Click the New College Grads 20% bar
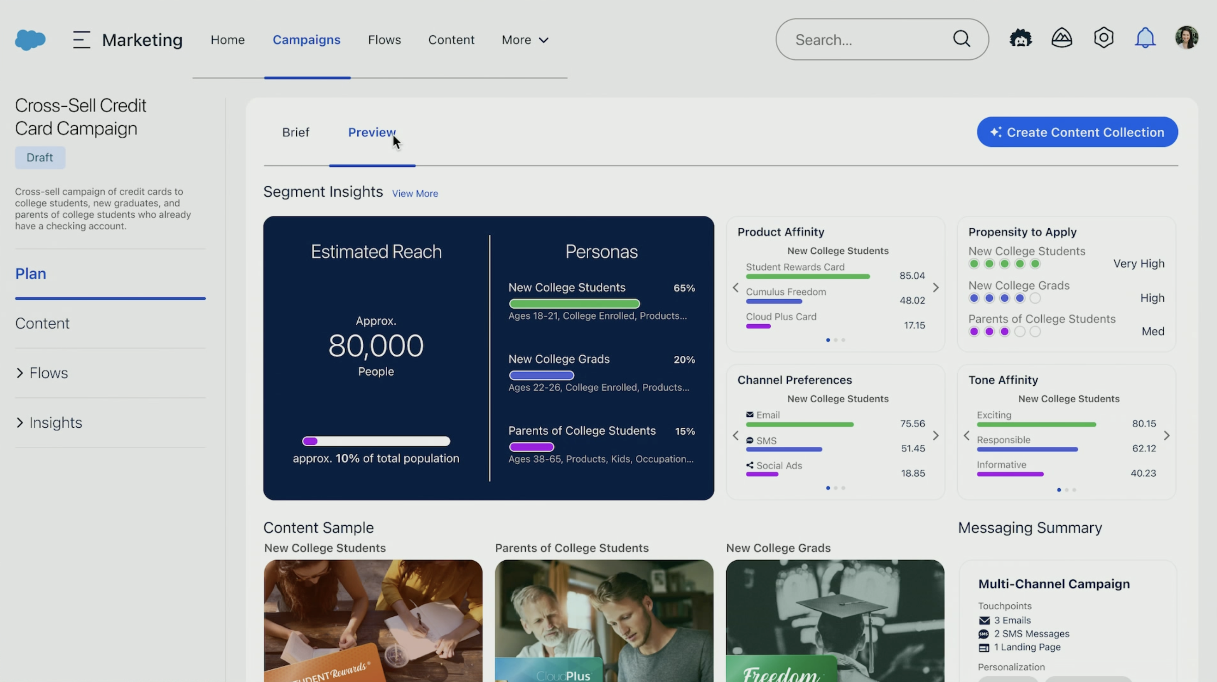Viewport: 1217px width, 682px height. 541,375
